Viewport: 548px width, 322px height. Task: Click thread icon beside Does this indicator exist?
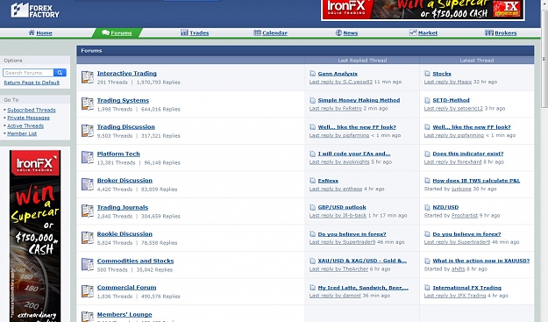point(427,154)
